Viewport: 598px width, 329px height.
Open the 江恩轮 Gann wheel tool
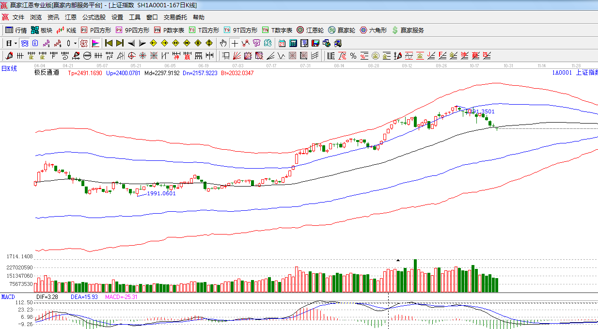point(310,30)
